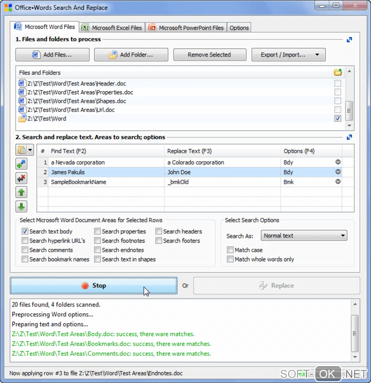Click Word file icon for Shapes.doc
This screenshot has width=371, height=383.
[21, 101]
